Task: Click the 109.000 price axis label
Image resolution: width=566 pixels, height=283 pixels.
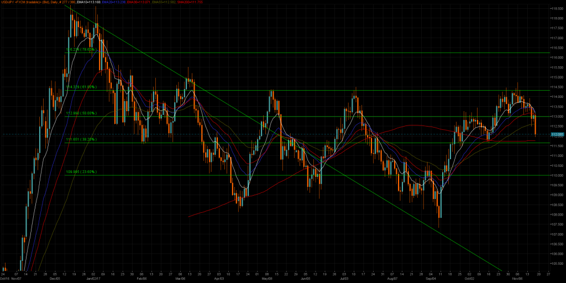Action: click(558, 195)
